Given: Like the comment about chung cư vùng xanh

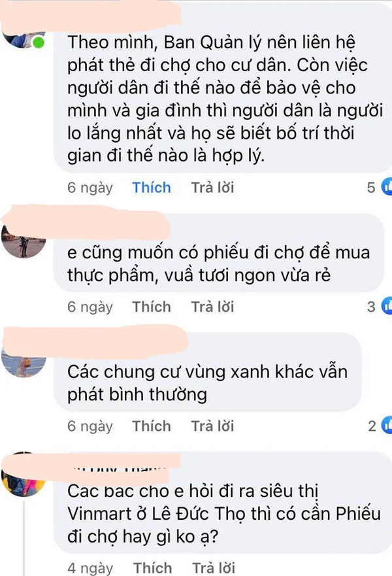Looking at the screenshot, I should click(151, 426).
